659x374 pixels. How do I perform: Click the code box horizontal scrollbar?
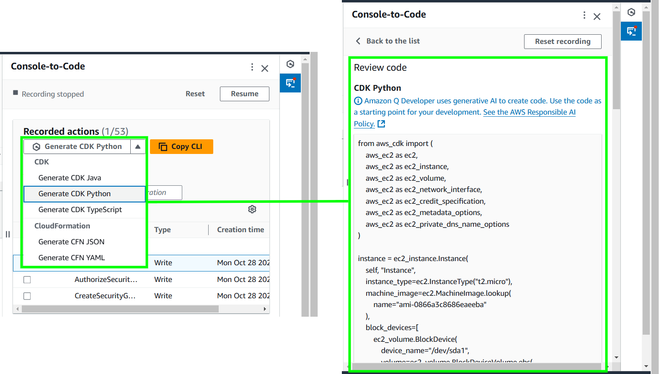(478, 366)
